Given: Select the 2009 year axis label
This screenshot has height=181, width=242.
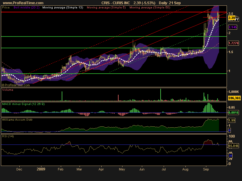Looking at the screenshot, I should point(41,169).
